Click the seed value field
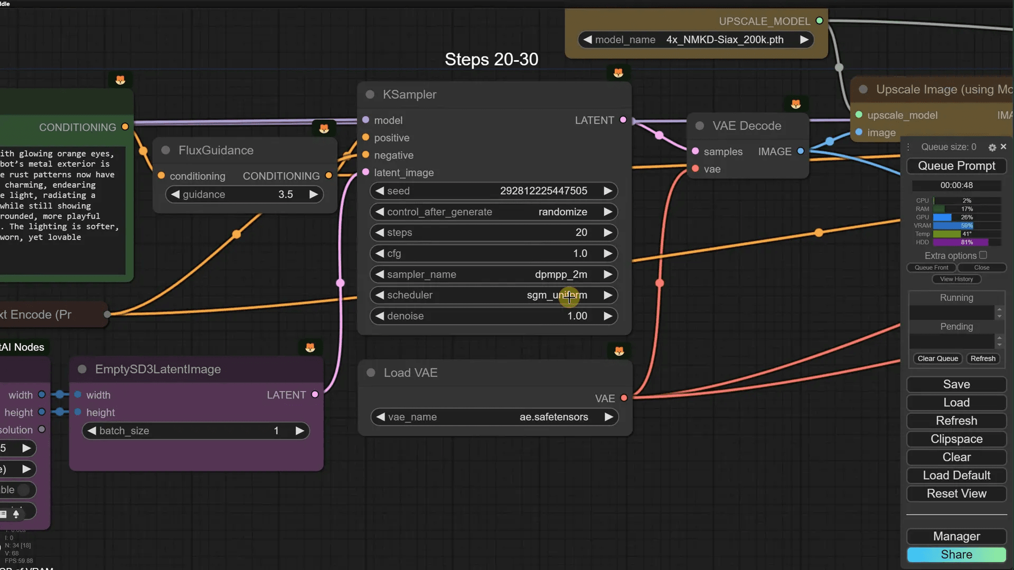1014x570 pixels. point(543,191)
